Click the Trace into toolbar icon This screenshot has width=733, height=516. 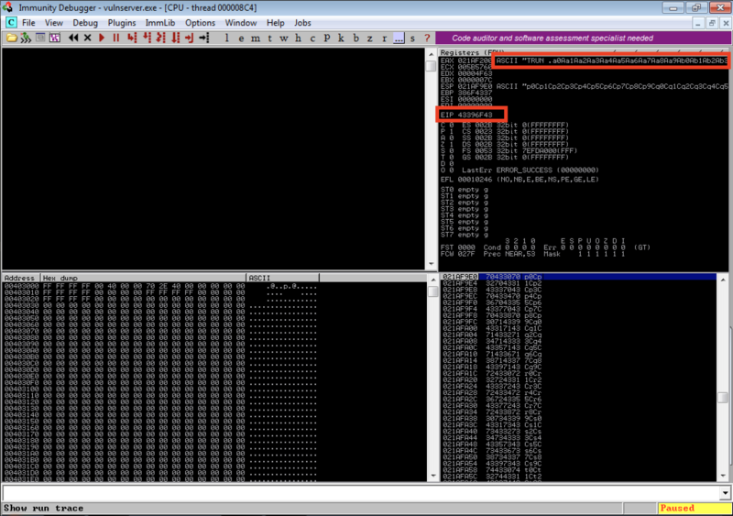pos(161,38)
